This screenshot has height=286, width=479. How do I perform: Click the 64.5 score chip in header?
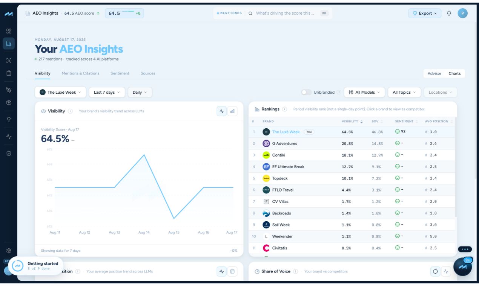pos(124,13)
